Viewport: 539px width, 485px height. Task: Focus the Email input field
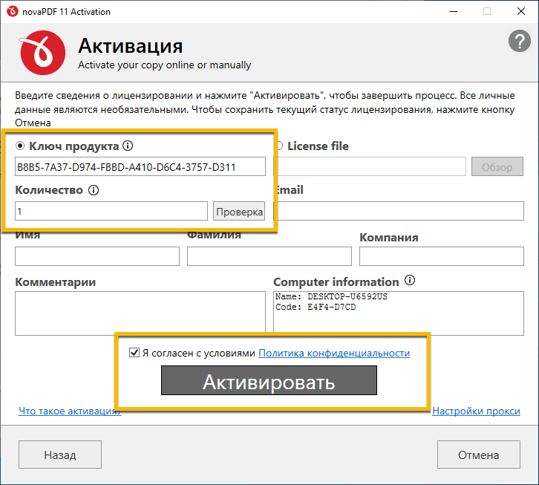[399, 211]
